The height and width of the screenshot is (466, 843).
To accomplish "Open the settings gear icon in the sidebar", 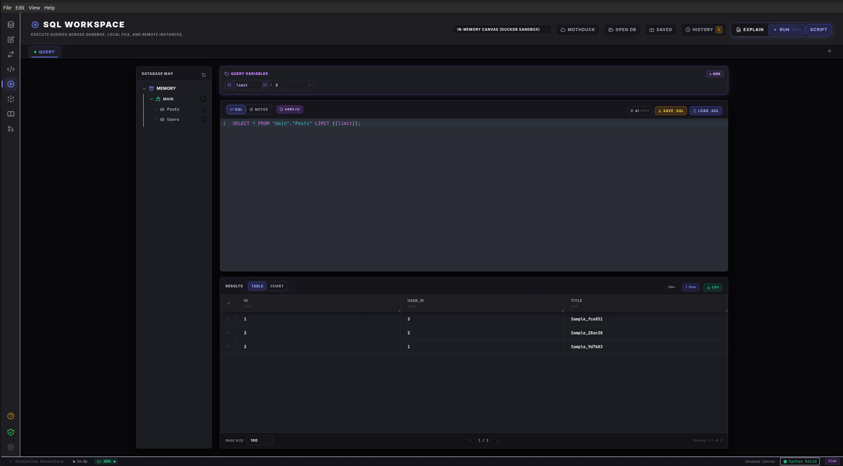I will 11,447.
